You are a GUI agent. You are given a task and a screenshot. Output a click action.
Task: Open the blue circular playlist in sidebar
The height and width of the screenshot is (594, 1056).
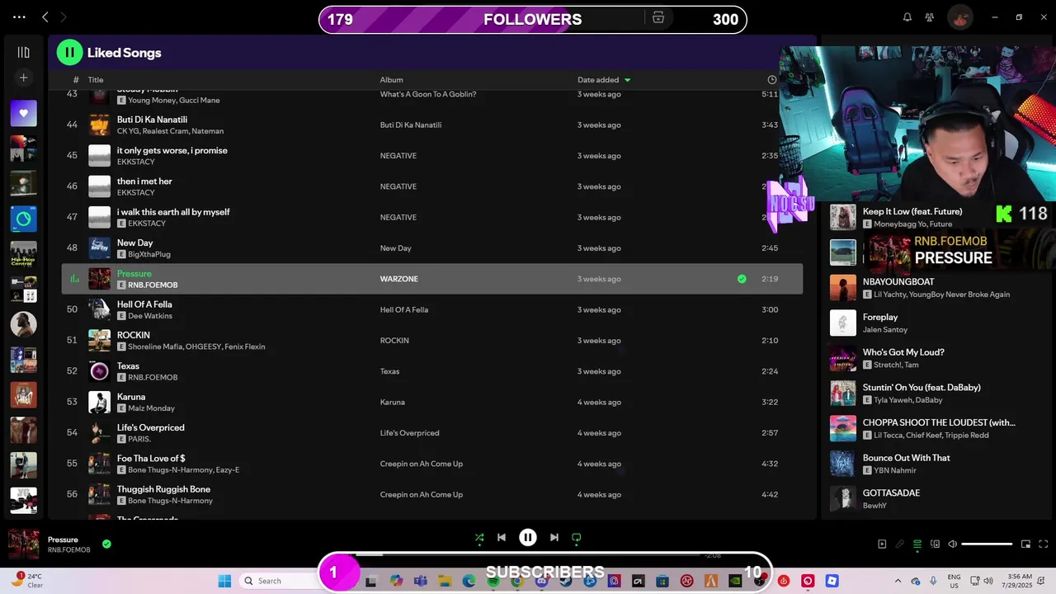click(x=23, y=219)
